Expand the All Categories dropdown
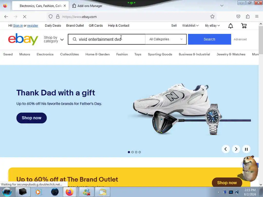263x197 pixels. [166, 39]
